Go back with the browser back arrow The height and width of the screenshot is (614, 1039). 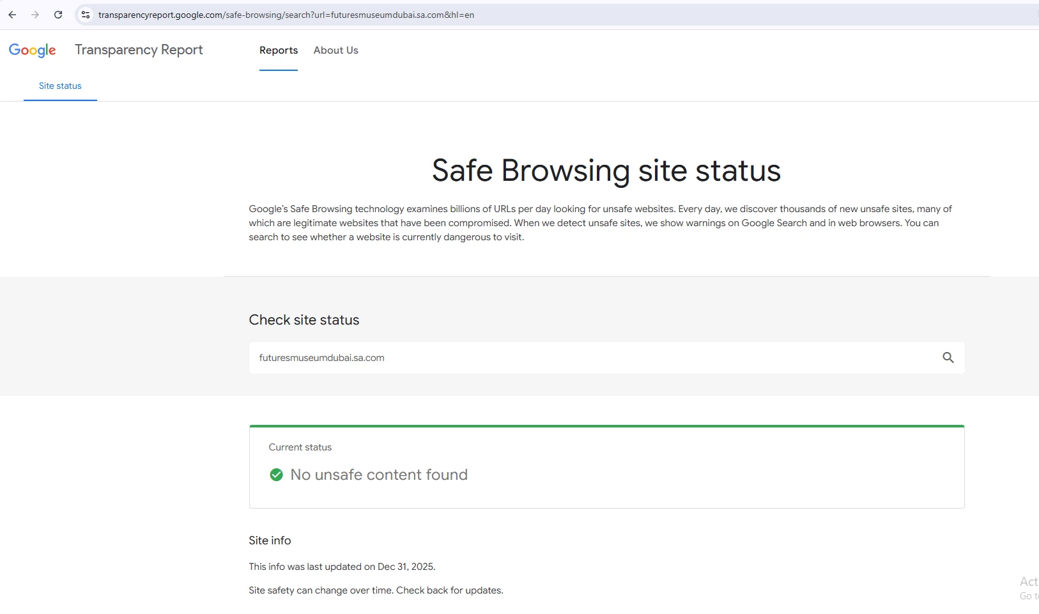tap(12, 15)
